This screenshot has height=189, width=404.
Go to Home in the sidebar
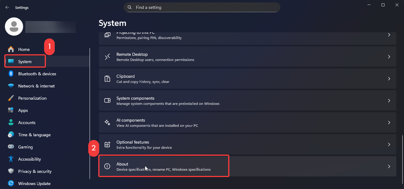(47, 49)
